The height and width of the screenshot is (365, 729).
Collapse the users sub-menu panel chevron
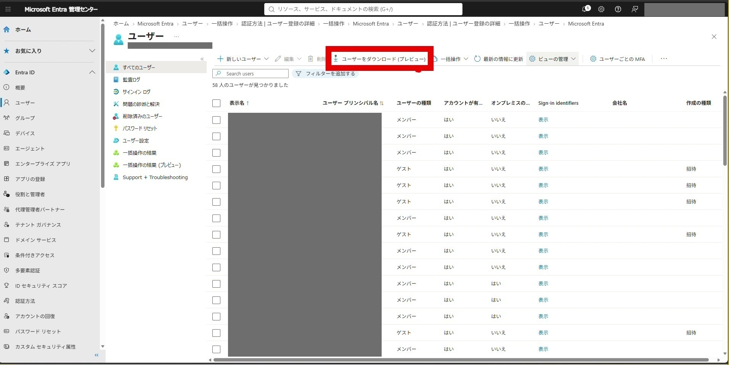tap(202, 59)
